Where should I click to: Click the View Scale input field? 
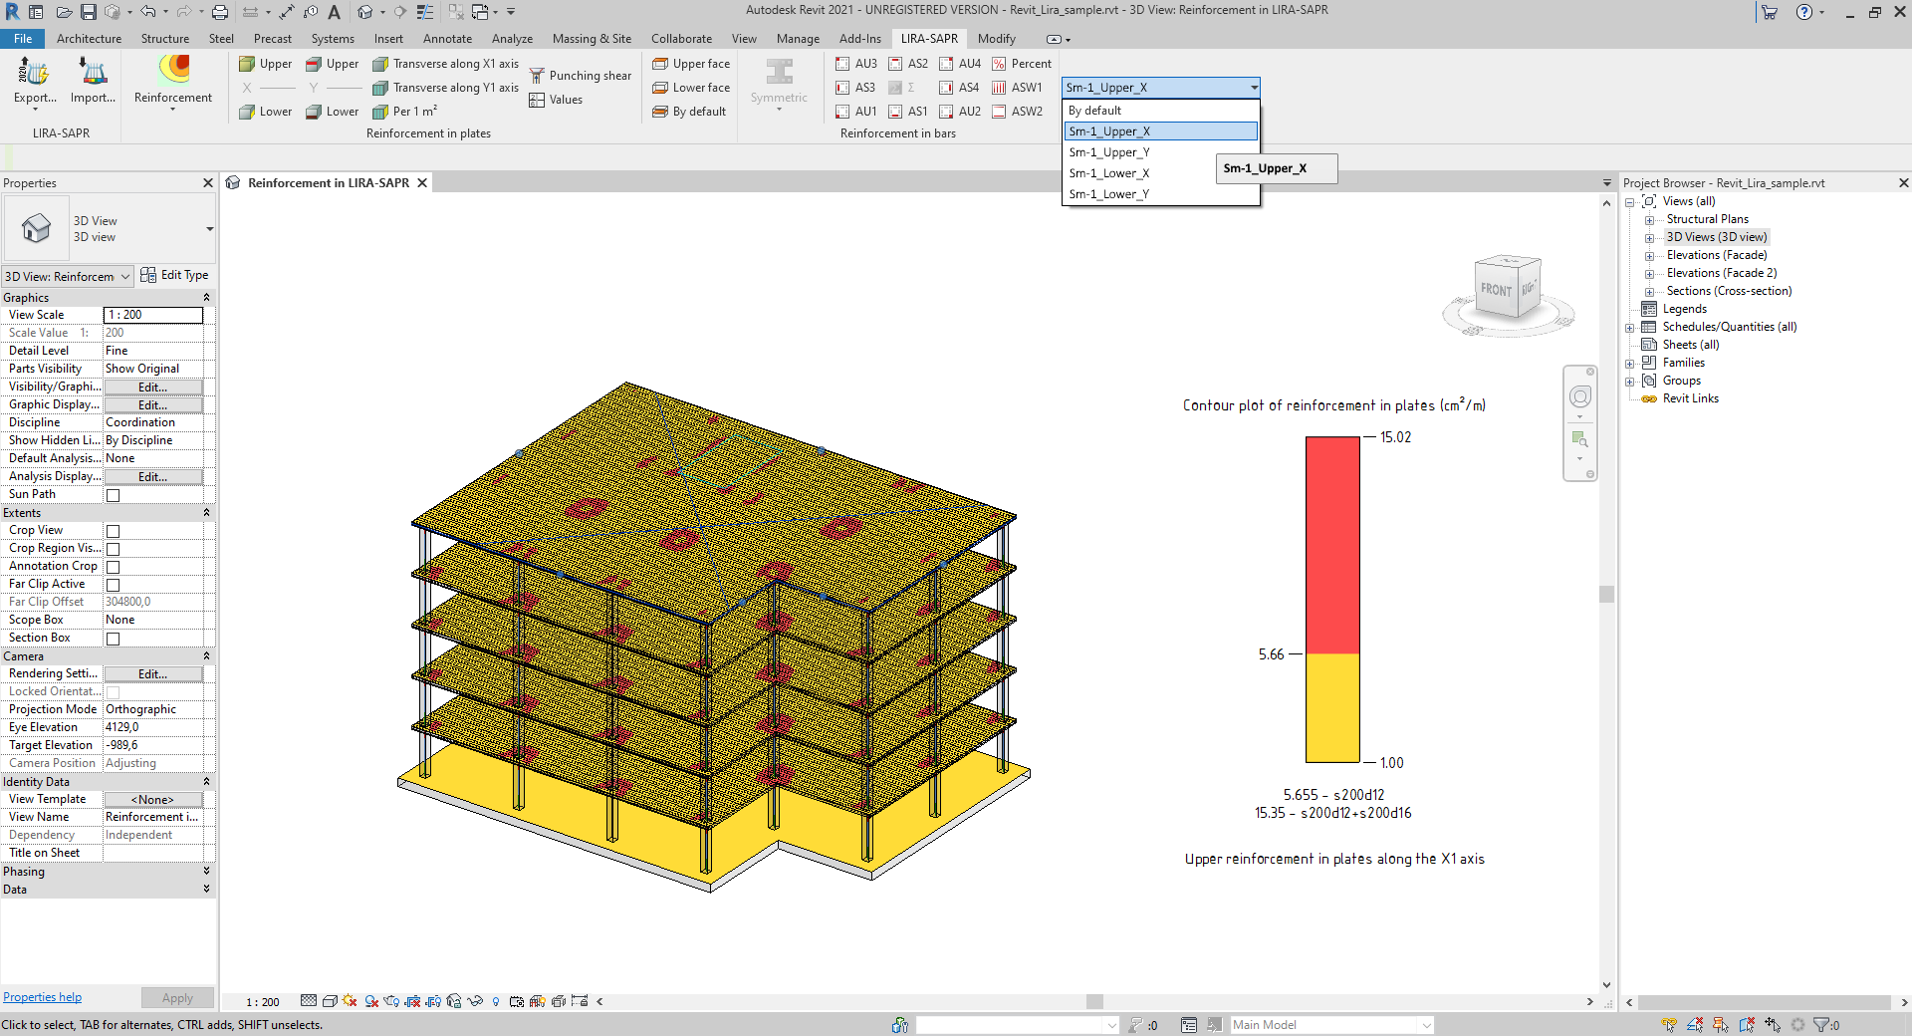click(153, 315)
